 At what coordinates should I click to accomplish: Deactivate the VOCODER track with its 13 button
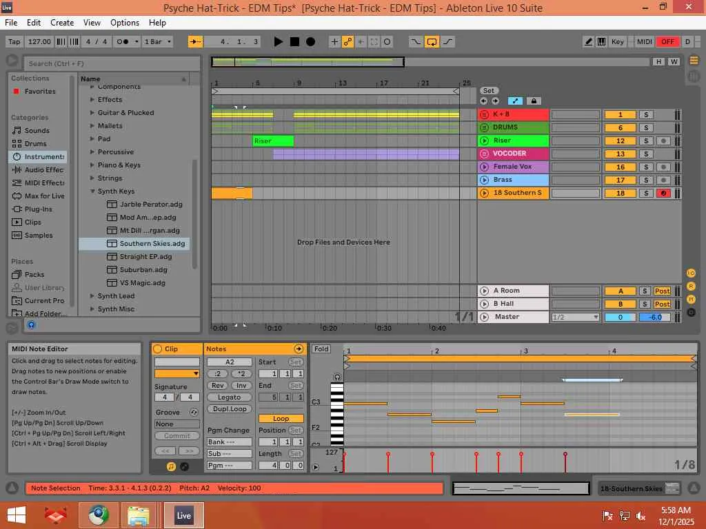pos(620,154)
